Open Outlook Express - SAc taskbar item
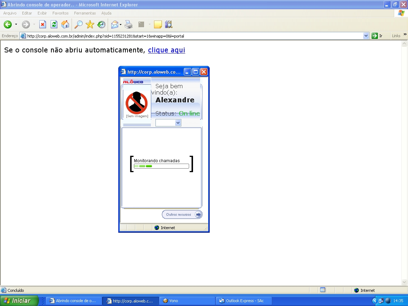Screen dimensions: 408x306 244,301
